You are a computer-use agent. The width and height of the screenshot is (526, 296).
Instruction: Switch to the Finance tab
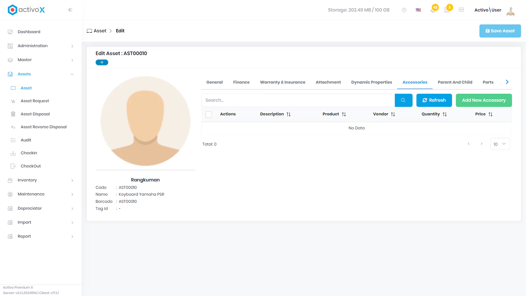[241, 82]
